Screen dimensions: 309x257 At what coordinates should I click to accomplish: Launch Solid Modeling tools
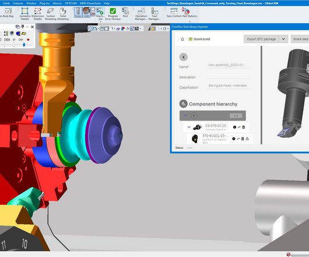coord(63,13)
